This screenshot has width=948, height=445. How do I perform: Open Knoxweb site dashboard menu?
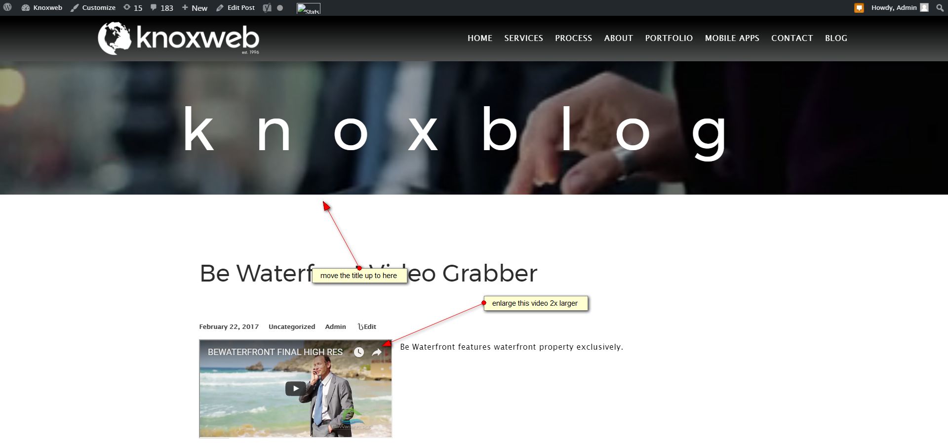(42, 7)
